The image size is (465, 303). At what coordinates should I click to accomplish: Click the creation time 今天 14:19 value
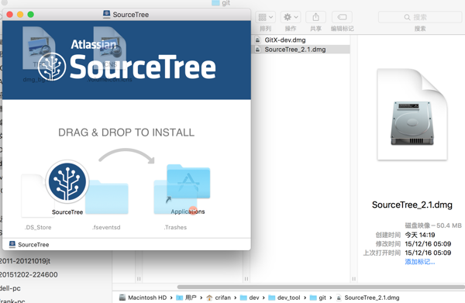420,235
